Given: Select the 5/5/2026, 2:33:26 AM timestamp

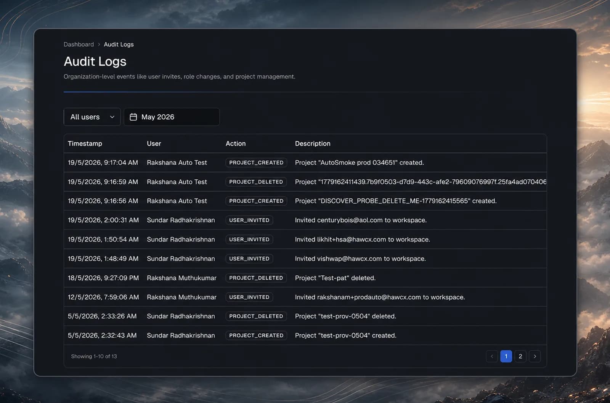Looking at the screenshot, I should [x=102, y=316].
